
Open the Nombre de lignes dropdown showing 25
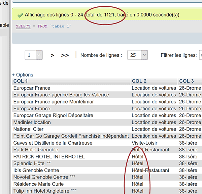(x=137, y=55)
